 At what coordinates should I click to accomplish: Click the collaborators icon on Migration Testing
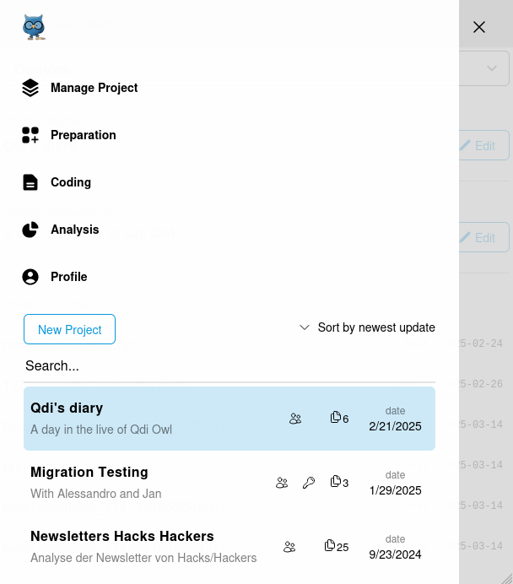click(282, 483)
